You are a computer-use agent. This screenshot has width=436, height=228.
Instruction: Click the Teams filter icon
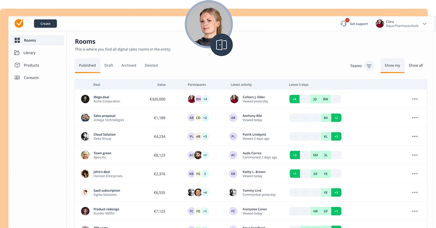point(369,66)
